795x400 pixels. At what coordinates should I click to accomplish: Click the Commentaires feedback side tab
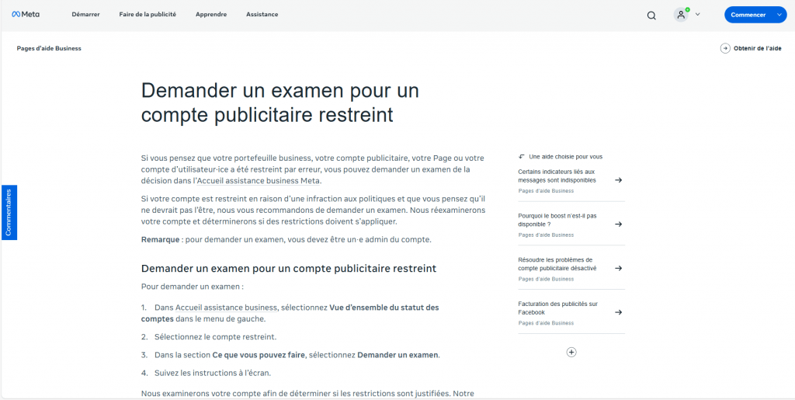[x=9, y=212]
